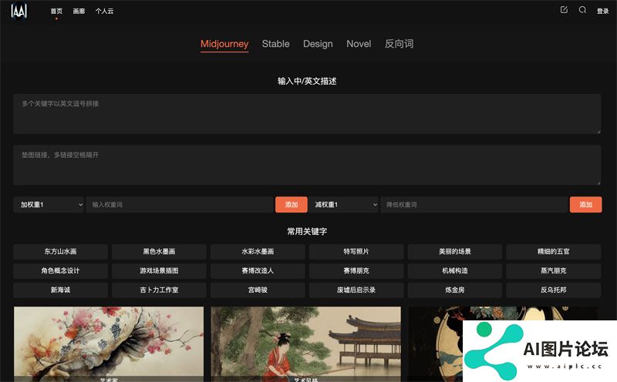
Task: Expand the 加权重1 dropdown
Action: click(49, 205)
